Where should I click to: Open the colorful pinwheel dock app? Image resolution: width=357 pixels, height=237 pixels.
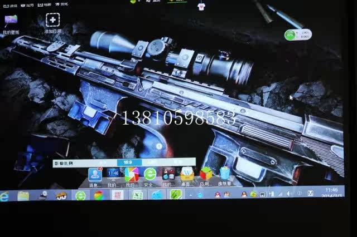click(131, 175)
